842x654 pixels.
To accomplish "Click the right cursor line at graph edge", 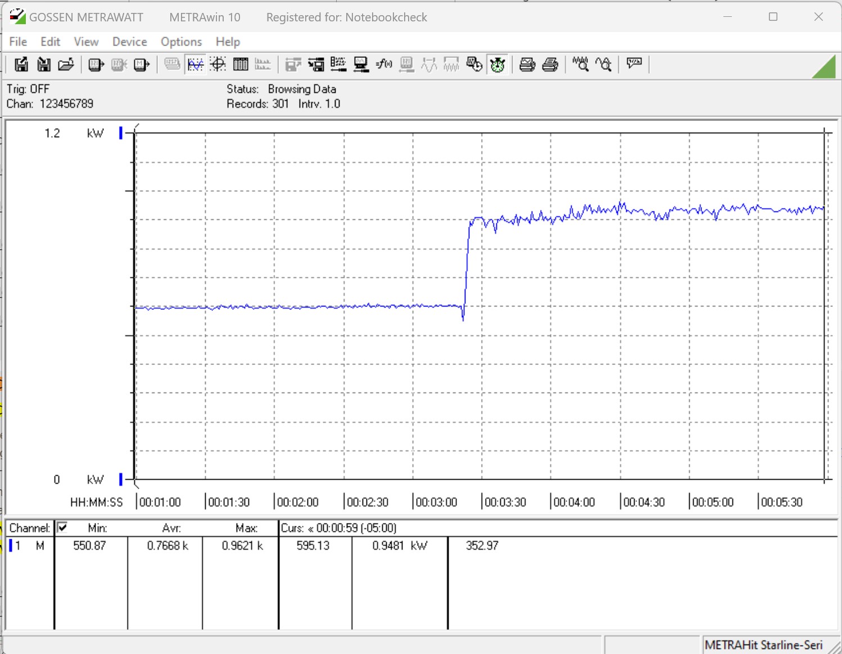I will click(825, 306).
